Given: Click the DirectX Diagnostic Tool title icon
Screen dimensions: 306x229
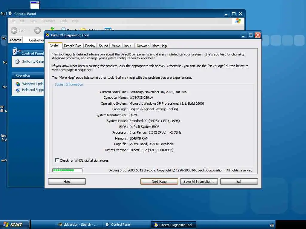Looking at the screenshot, I should click(x=48, y=35).
